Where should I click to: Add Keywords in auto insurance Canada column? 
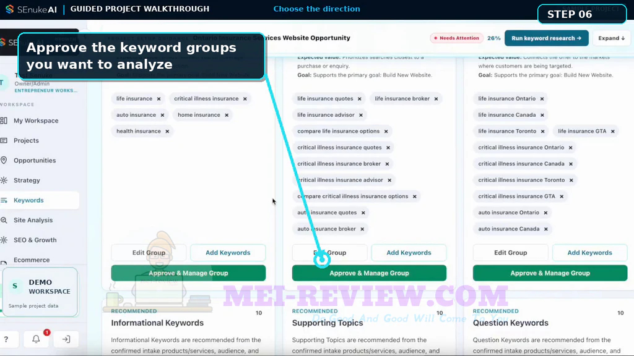pyautogui.click(x=589, y=253)
